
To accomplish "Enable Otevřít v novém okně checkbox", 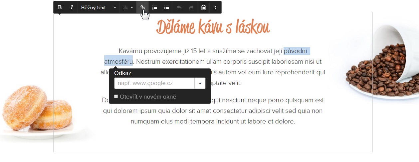I will click(116, 97).
